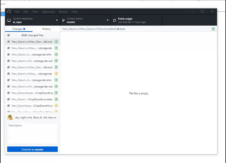Click the Fetch origin refresh icon
This screenshot has width=226, height=163.
(114, 20)
